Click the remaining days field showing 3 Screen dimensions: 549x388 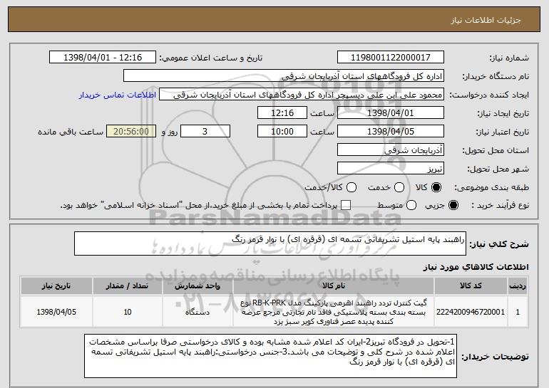pyautogui.click(x=205, y=132)
